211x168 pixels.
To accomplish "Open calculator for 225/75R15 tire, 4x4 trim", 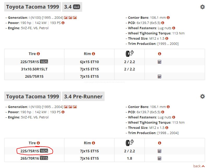I will [159, 62].
